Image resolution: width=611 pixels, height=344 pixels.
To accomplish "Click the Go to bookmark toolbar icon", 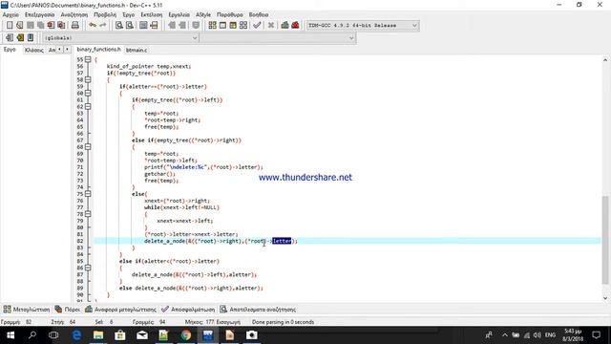I will coord(31,38).
